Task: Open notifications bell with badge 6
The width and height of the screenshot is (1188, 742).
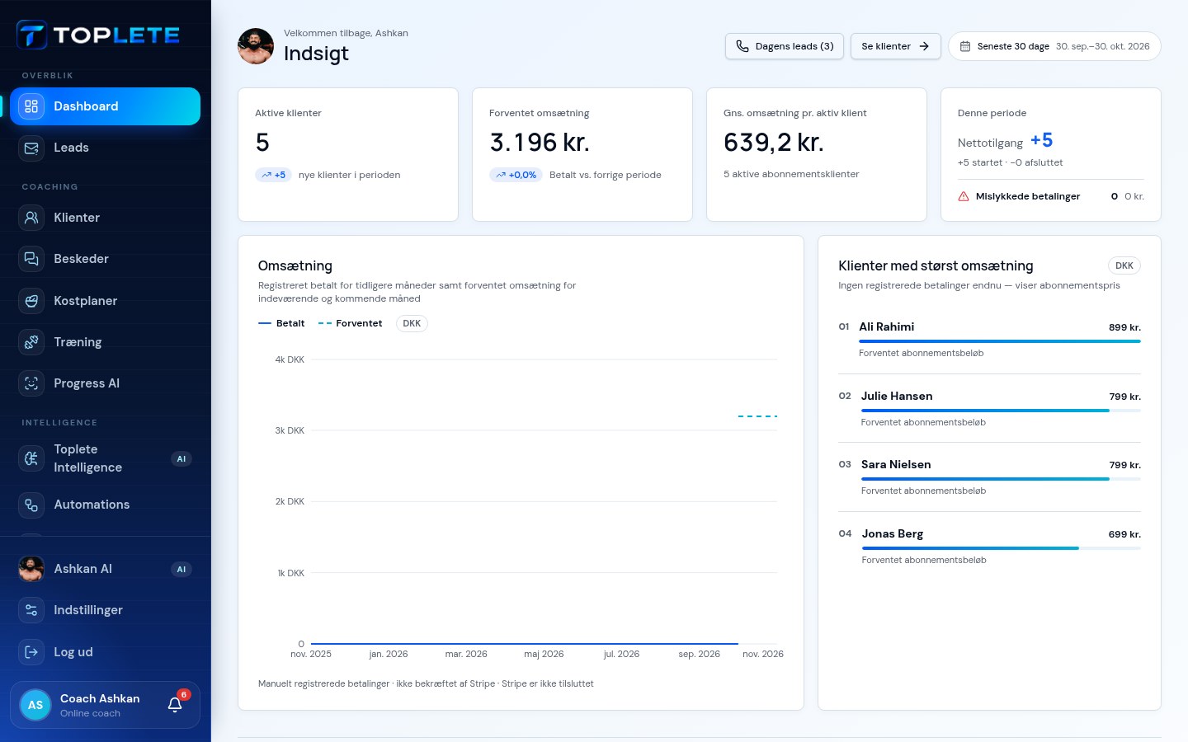Action: tap(176, 703)
